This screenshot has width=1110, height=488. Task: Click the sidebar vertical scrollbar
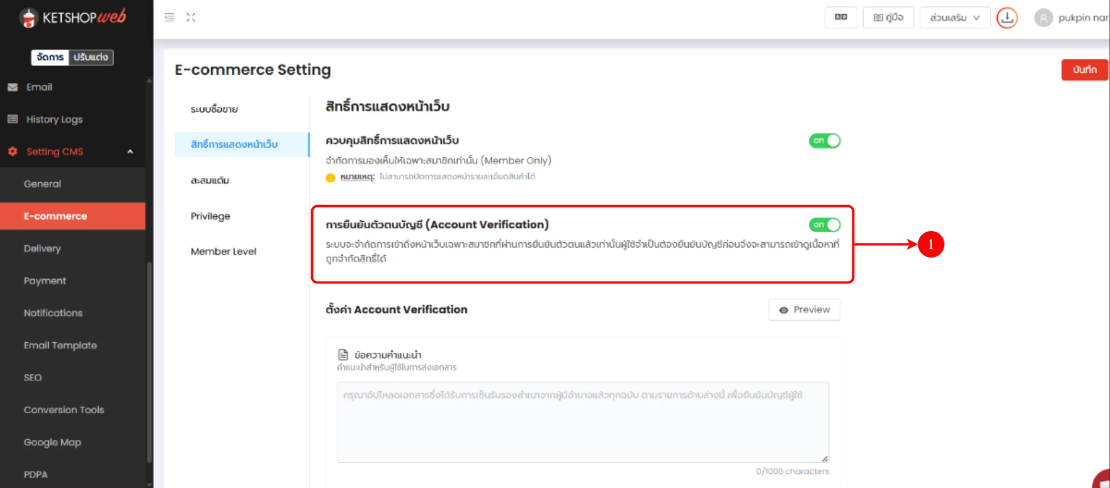tap(149, 353)
